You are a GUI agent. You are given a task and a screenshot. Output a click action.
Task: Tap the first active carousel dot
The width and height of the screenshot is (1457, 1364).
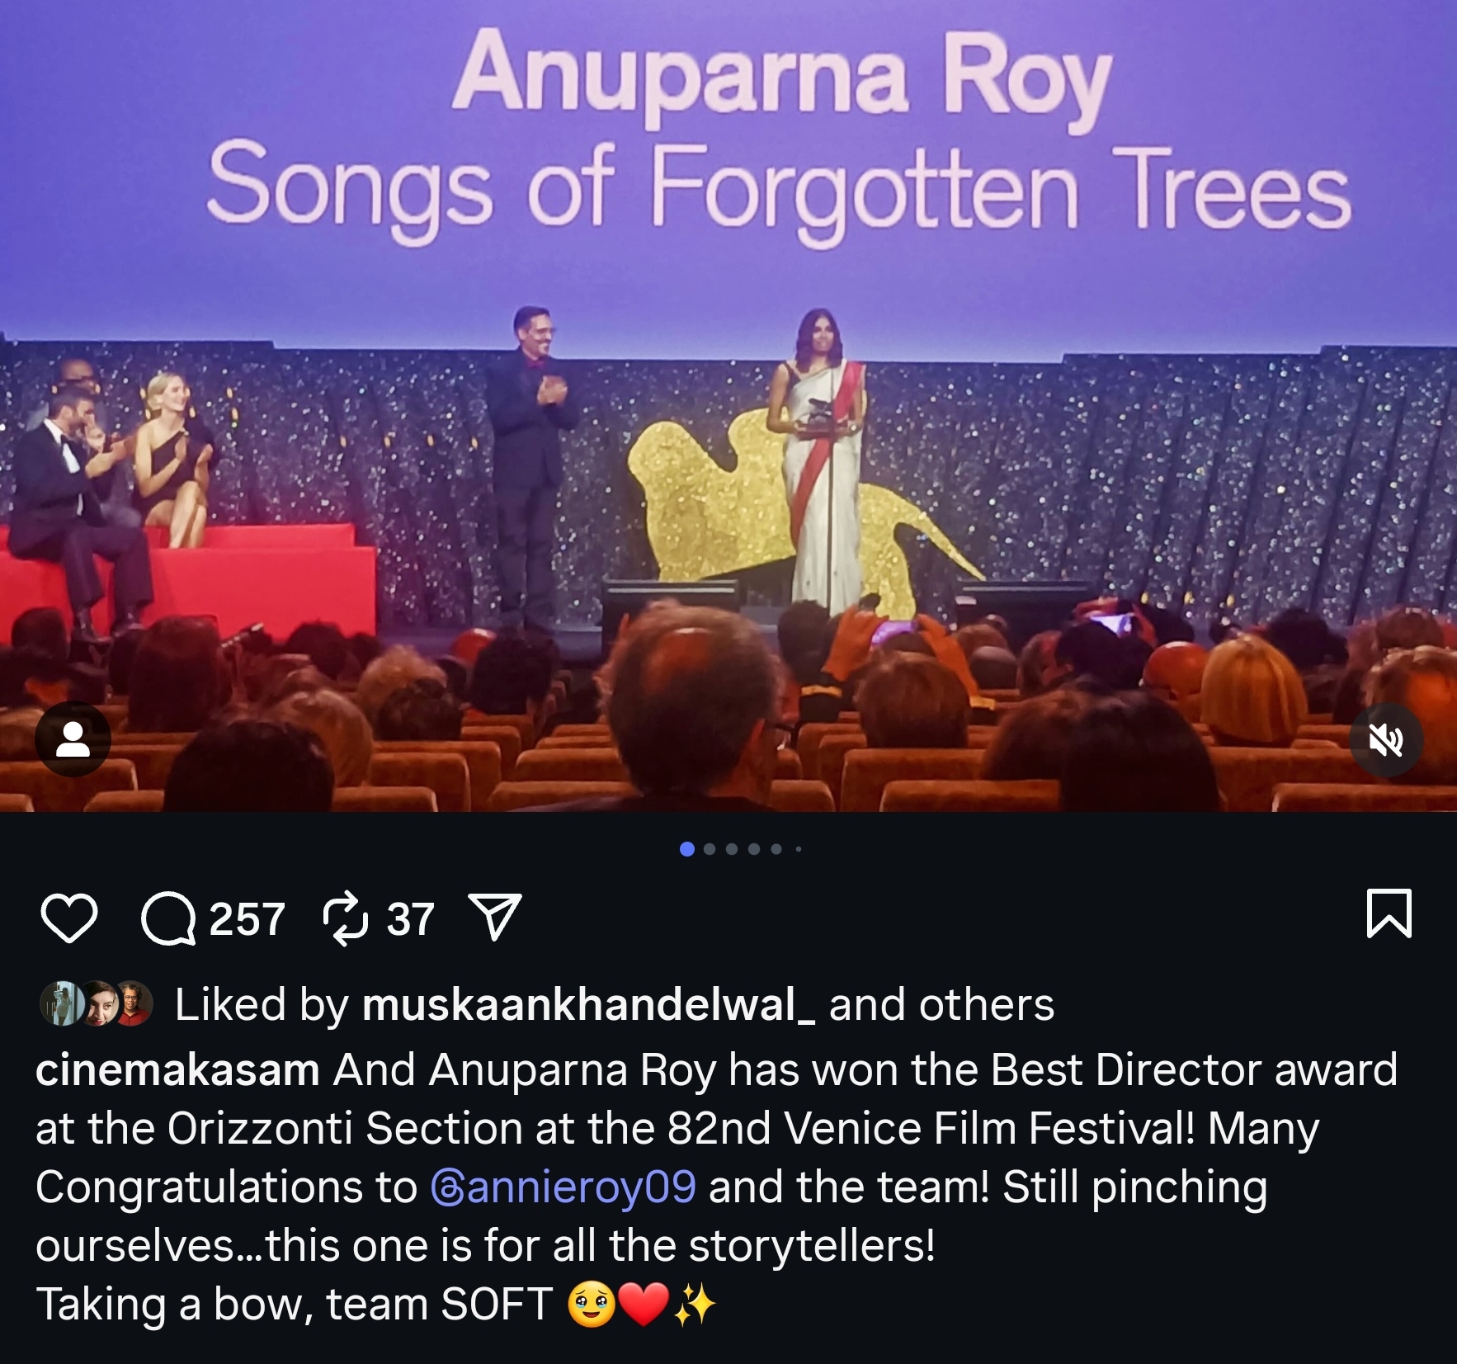tap(686, 849)
